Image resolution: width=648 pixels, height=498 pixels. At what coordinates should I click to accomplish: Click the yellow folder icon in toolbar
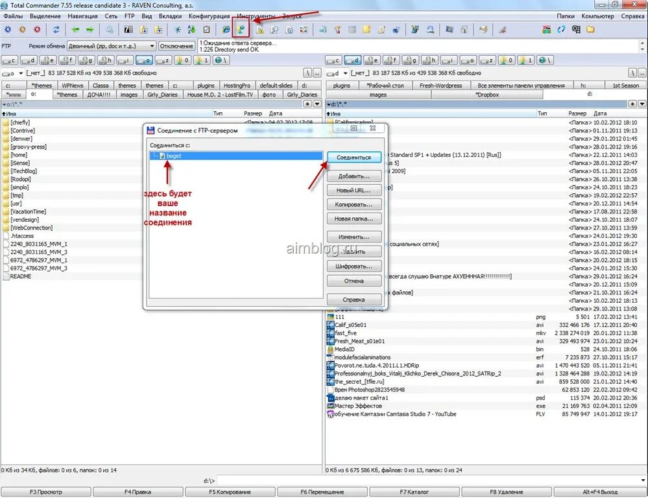coord(590,29)
